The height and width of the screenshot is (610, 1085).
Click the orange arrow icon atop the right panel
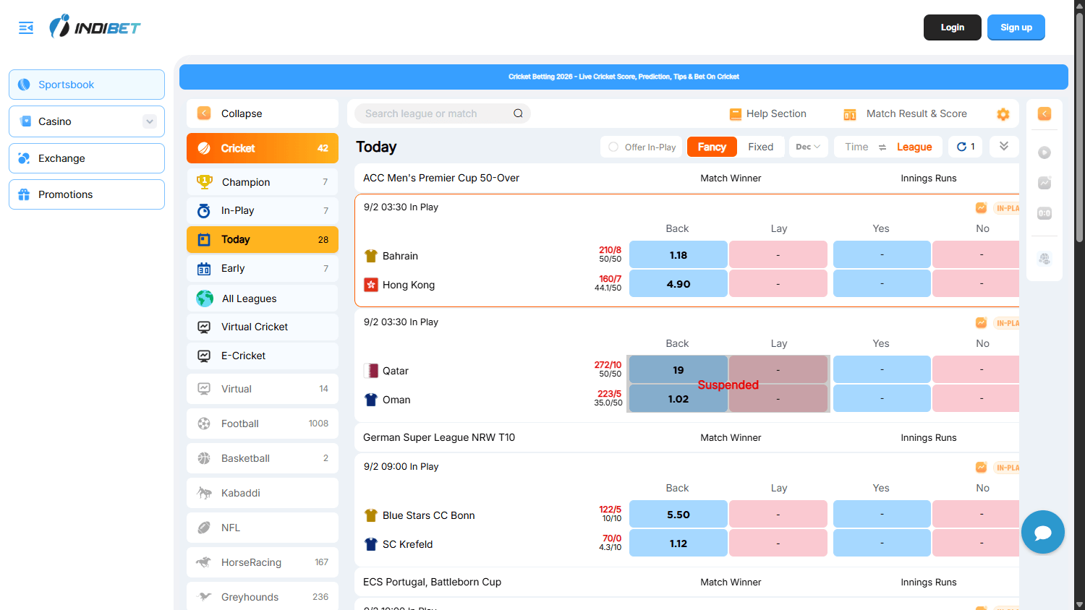1044,113
